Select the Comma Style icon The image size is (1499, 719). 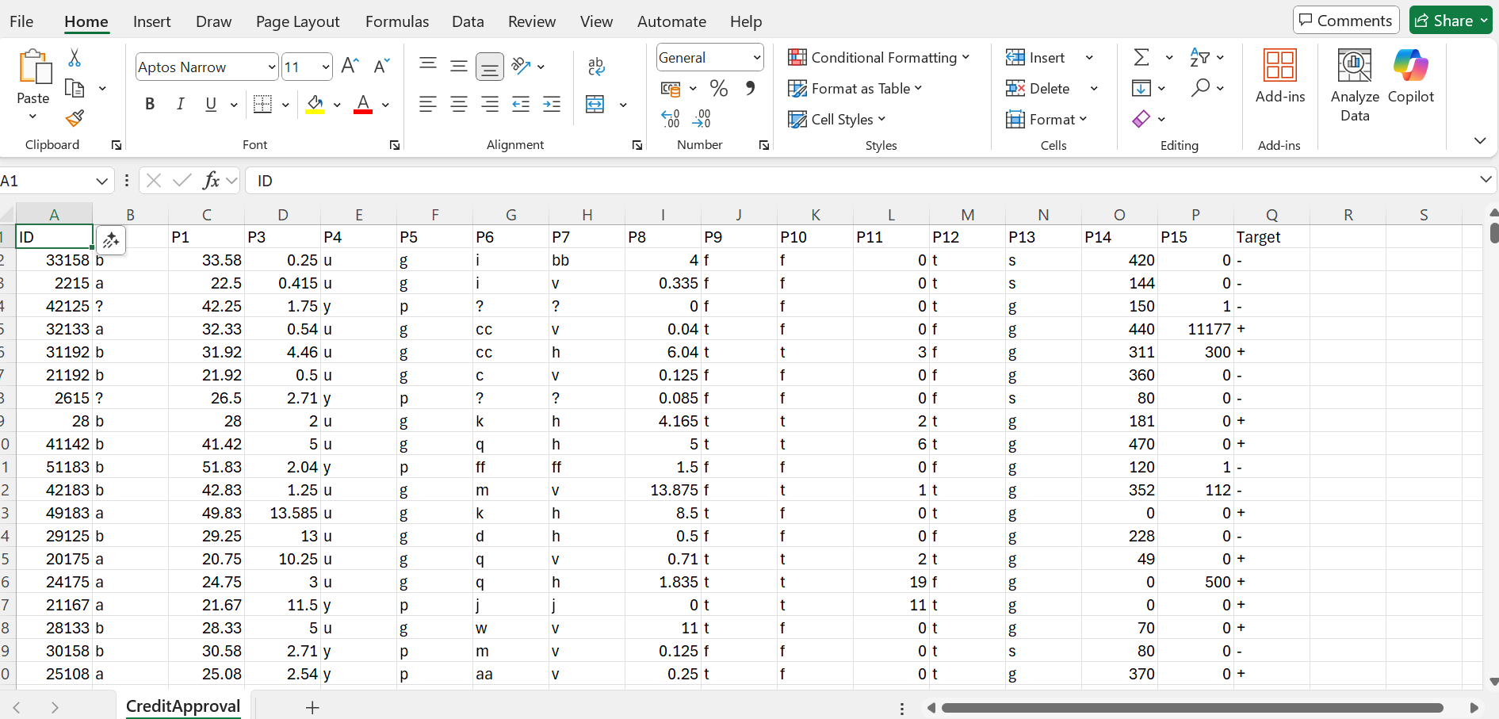[751, 88]
